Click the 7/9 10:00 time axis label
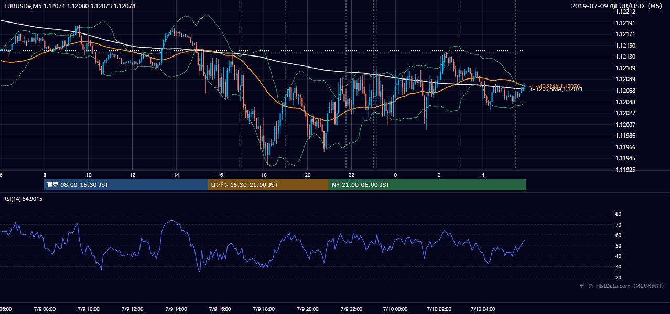Viewport: 670px width, 314px height. click(x=88, y=309)
